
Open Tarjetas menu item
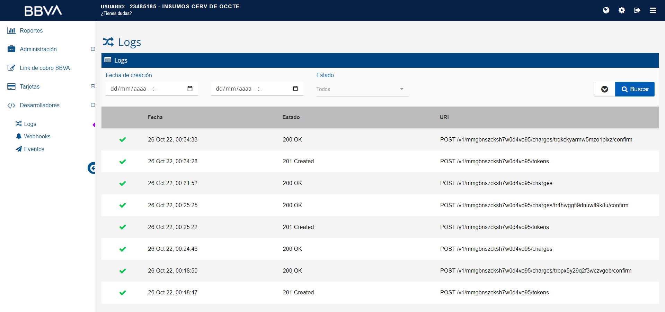click(x=29, y=86)
